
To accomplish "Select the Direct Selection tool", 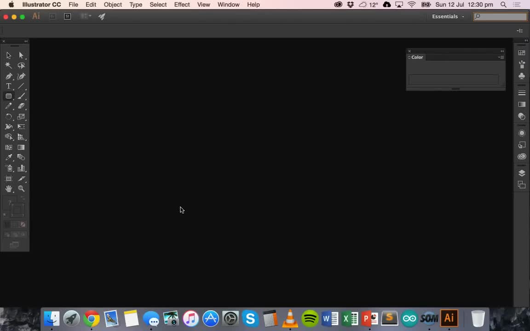I will (x=21, y=55).
